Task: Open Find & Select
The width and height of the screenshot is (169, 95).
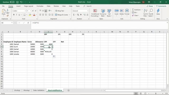Action: click(x=151, y=13)
